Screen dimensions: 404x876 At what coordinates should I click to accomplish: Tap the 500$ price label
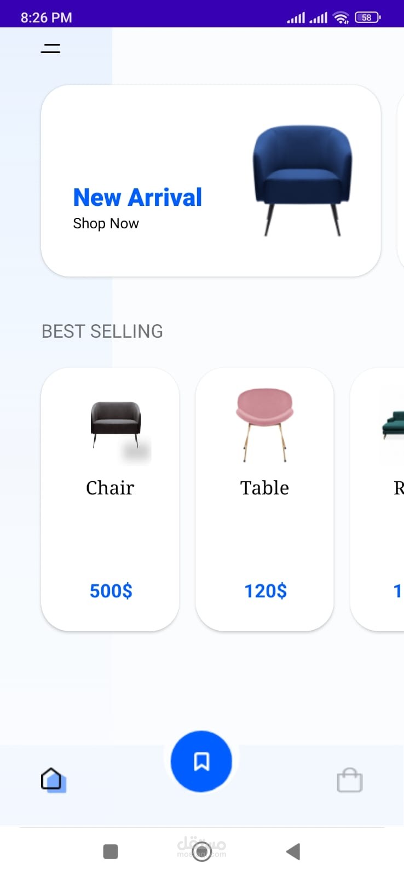(x=111, y=591)
